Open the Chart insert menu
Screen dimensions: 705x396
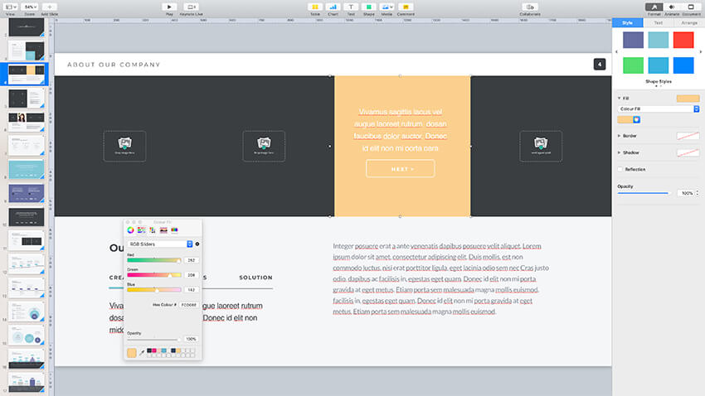pyautogui.click(x=333, y=7)
